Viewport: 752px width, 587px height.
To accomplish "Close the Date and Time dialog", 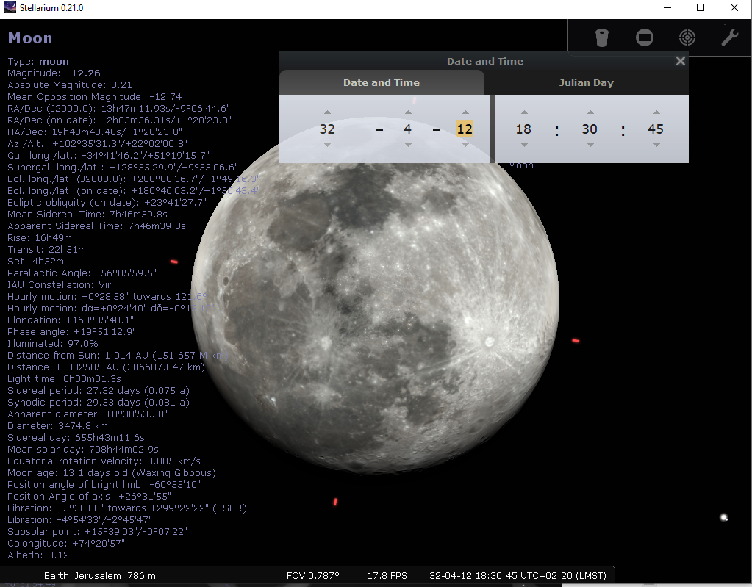I will (680, 62).
